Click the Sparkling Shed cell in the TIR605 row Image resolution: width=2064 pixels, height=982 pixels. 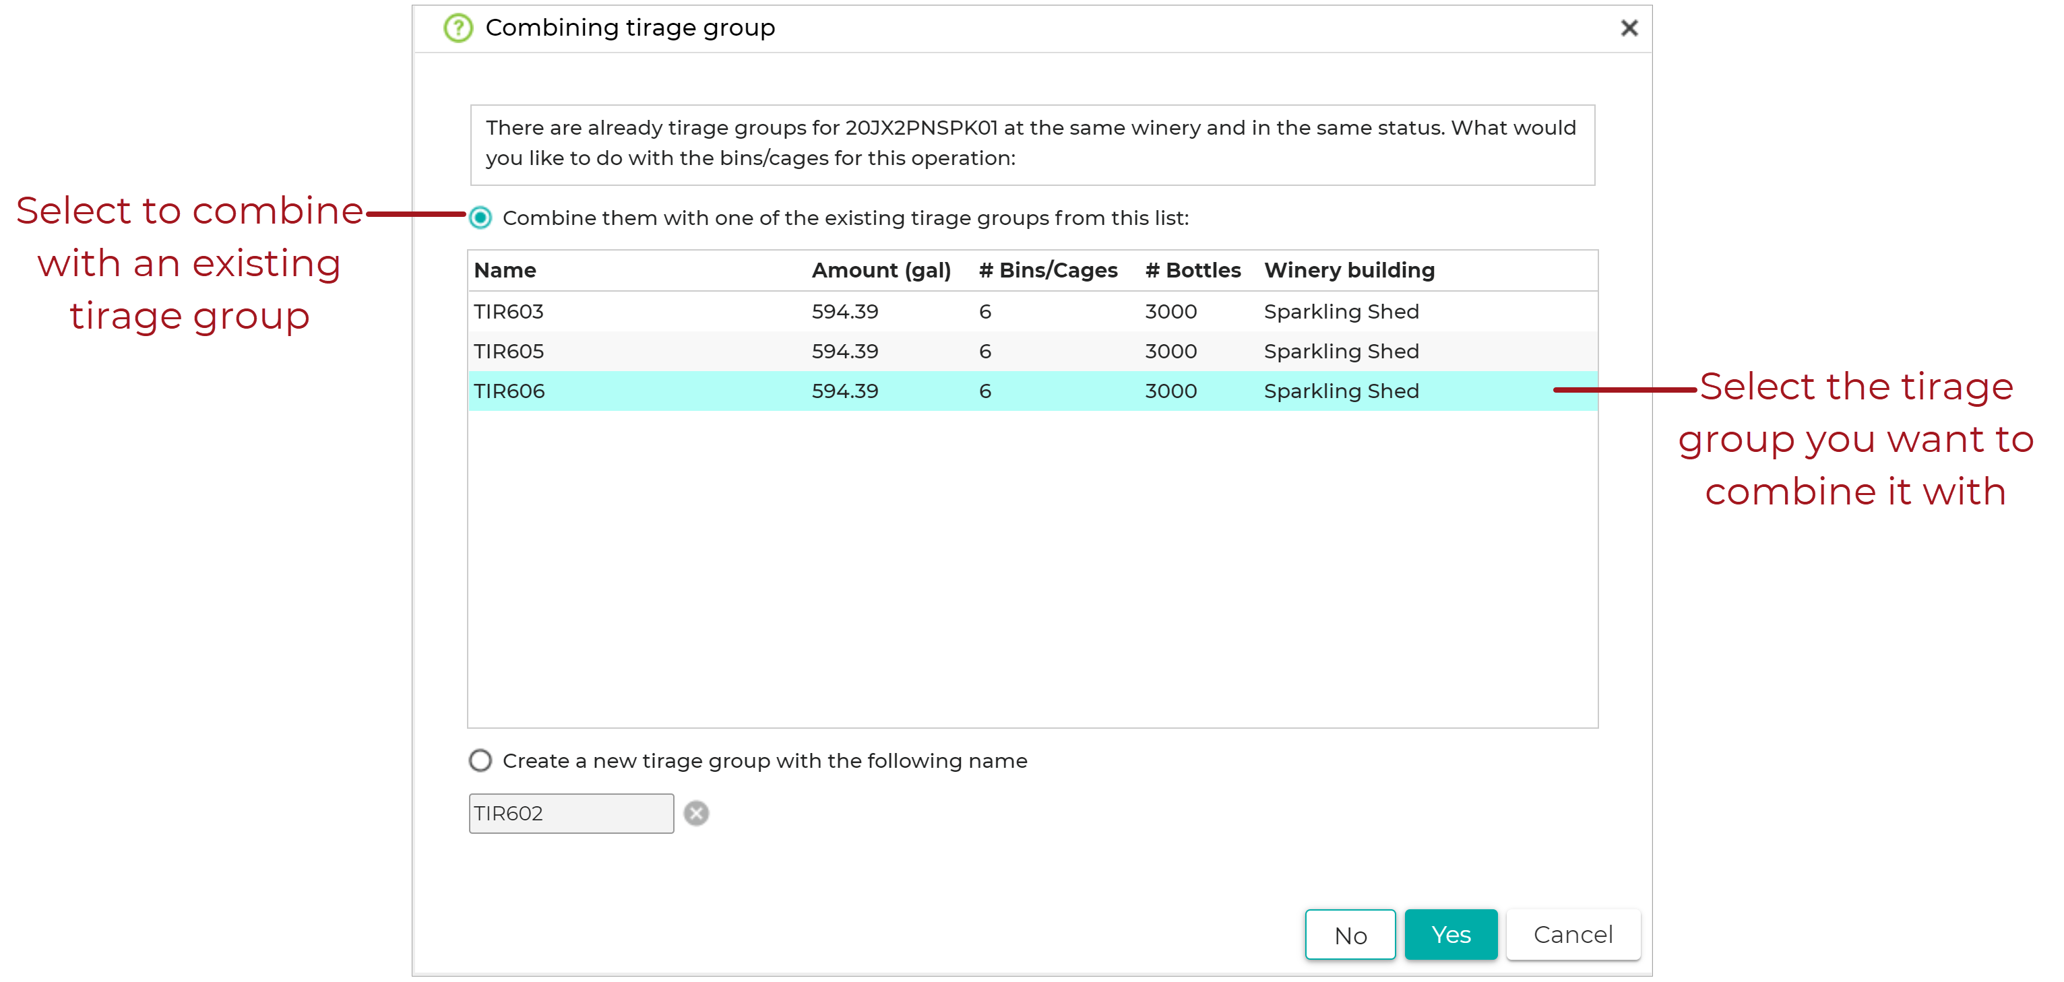(x=1341, y=352)
